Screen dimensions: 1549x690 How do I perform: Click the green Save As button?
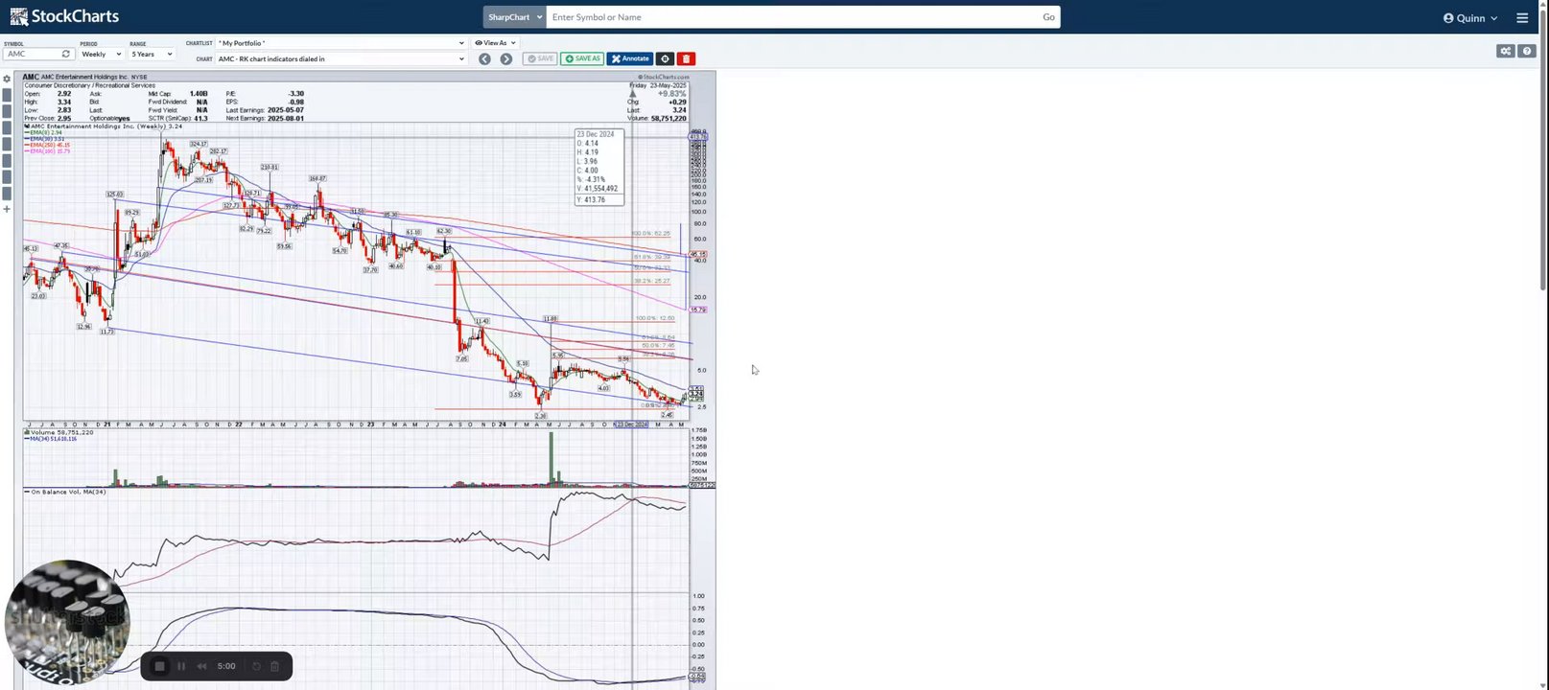(x=582, y=59)
